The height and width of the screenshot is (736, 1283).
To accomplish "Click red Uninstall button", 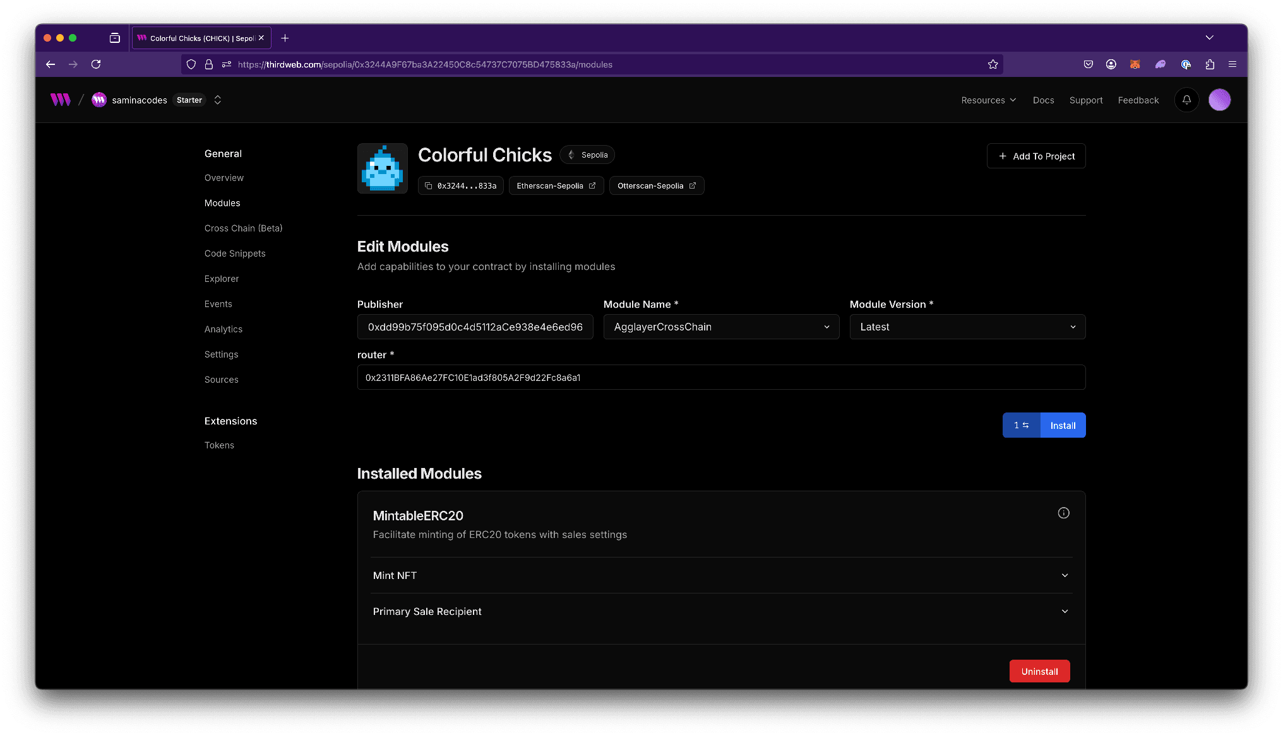I will pyautogui.click(x=1039, y=671).
